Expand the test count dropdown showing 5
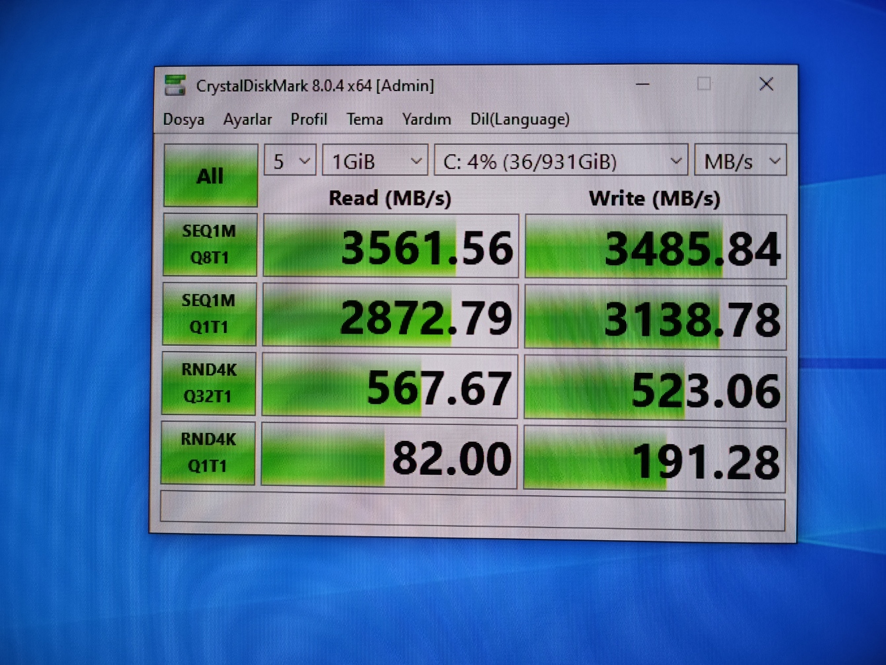The width and height of the screenshot is (886, 665). point(290,161)
